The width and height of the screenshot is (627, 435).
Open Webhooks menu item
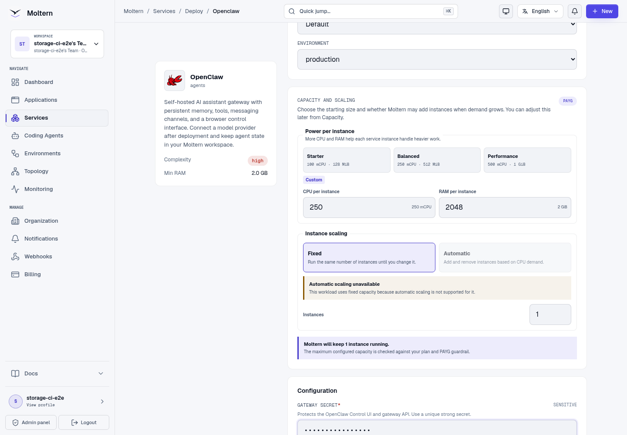pos(57,257)
